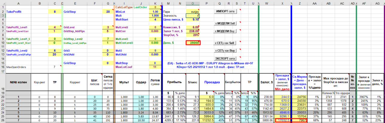Select the TakeProffit value cell 8
The height and width of the screenshot is (123, 385).
click(54, 12)
